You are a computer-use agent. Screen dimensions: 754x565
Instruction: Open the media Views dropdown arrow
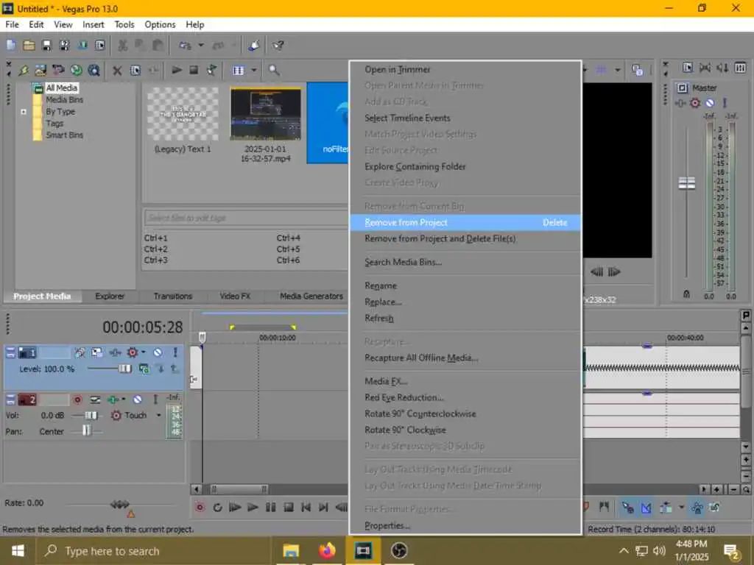254,71
